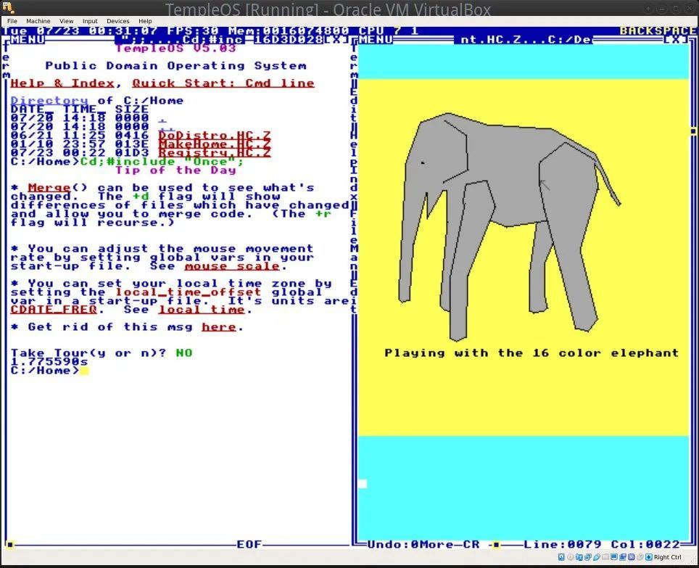Open the network adapter status icon
This screenshot has width=699, height=568.
[x=588, y=557]
